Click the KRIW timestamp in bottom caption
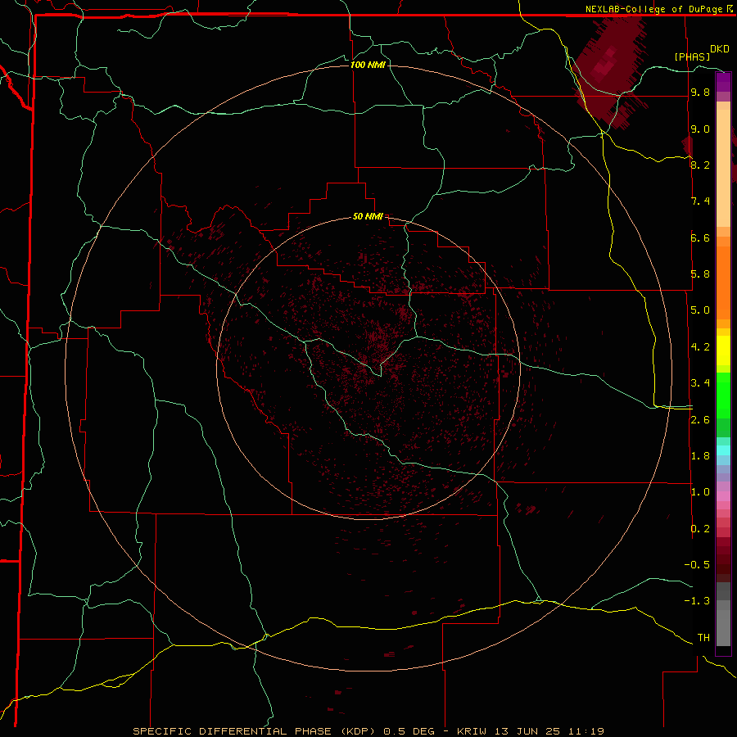Image resolution: width=737 pixels, height=737 pixels. point(530,731)
